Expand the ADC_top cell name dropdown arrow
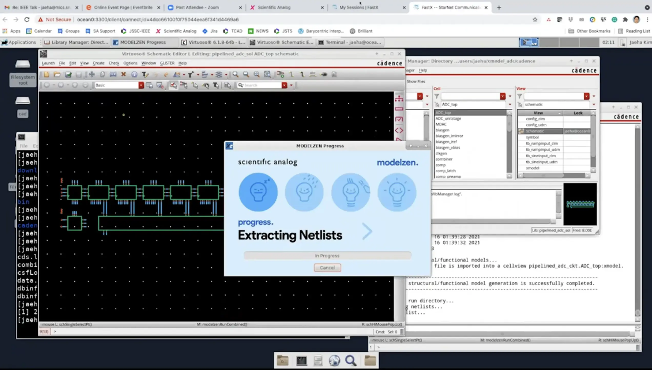The width and height of the screenshot is (652, 370). click(x=510, y=104)
